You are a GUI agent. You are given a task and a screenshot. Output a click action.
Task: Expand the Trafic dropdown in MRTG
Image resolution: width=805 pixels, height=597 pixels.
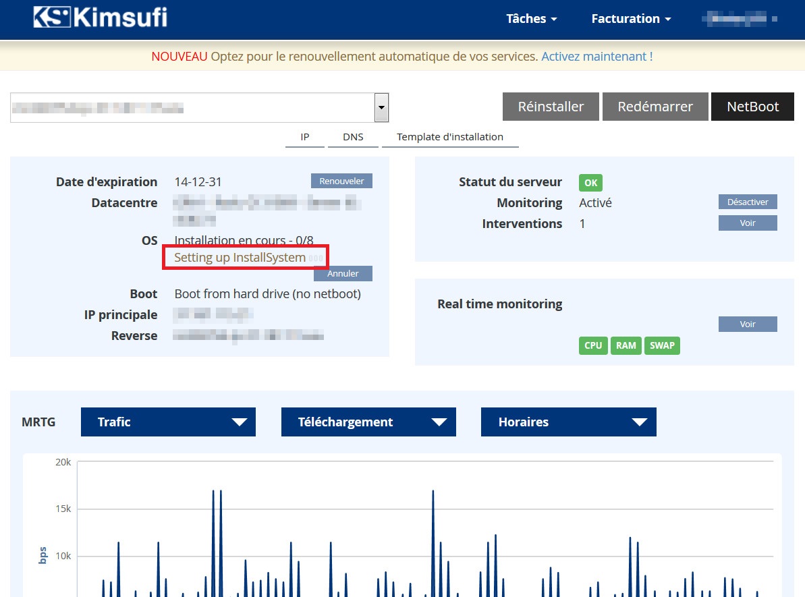click(x=168, y=422)
